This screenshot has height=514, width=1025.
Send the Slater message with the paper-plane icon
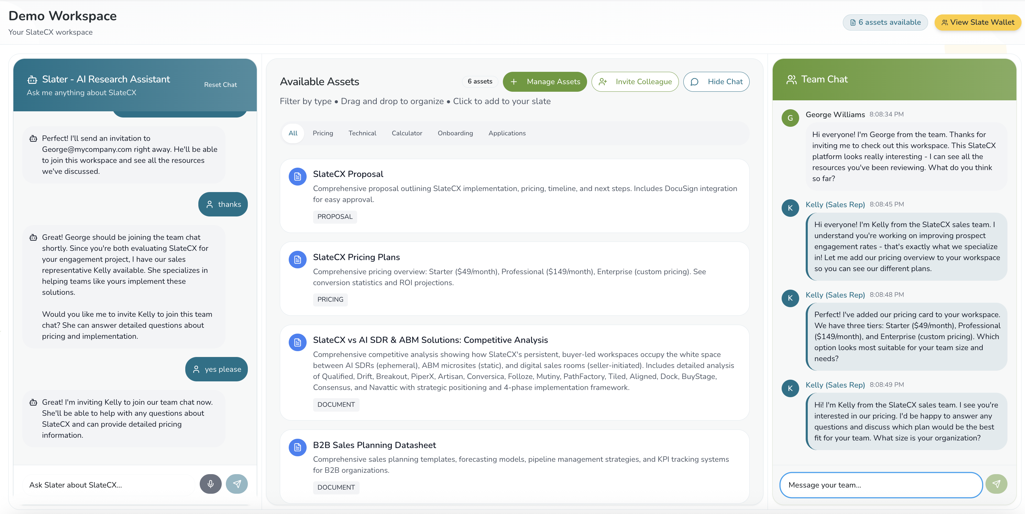tap(237, 484)
